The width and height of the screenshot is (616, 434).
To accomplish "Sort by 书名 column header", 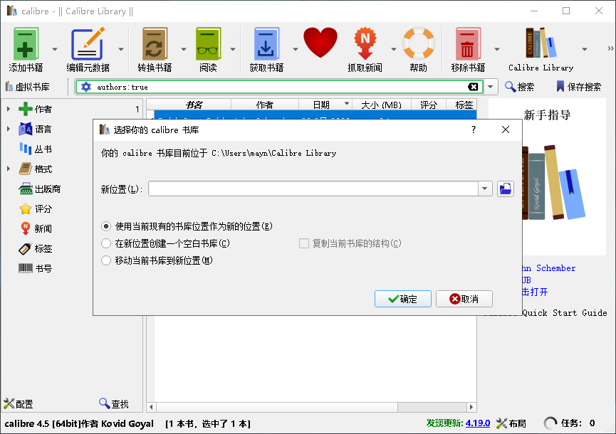I will 189,105.
